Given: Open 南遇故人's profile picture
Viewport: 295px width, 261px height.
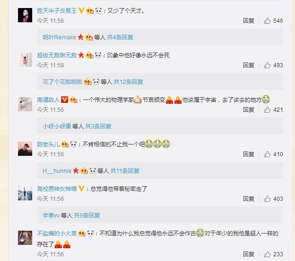Looking at the screenshot, I should pos(25,104).
